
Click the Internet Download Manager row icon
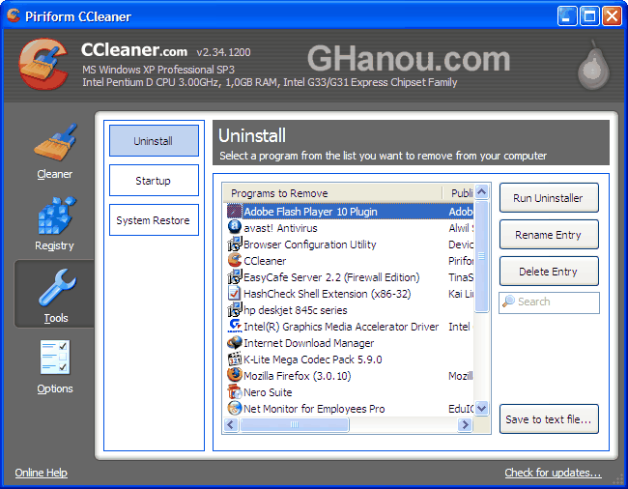click(x=235, y=342)
